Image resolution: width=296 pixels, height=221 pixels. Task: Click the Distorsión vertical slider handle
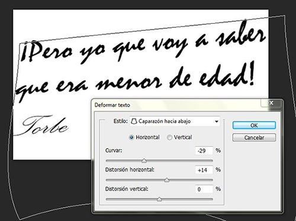click(x=159, y=199)
